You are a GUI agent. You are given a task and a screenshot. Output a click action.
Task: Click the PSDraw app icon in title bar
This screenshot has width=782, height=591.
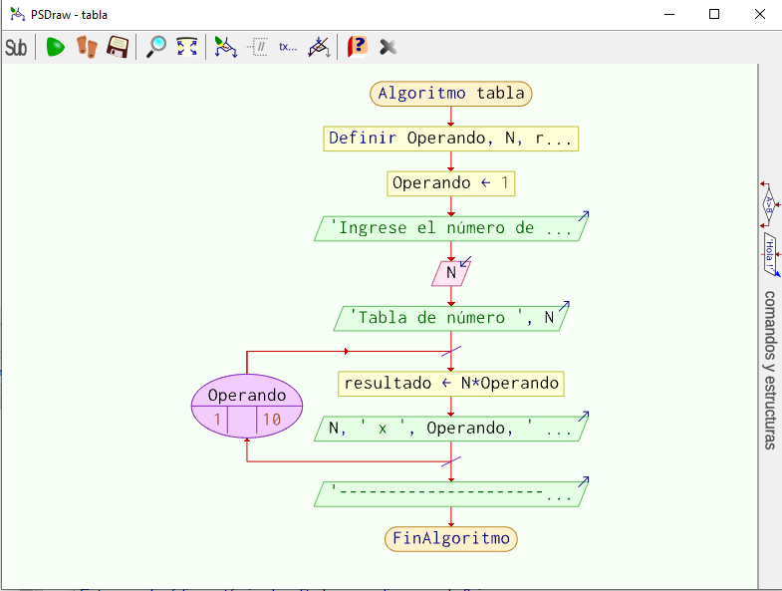coord(18,15)
